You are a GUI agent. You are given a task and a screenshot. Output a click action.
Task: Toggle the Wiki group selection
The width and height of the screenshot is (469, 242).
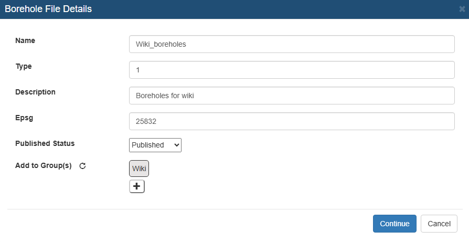tap(139, 169)
